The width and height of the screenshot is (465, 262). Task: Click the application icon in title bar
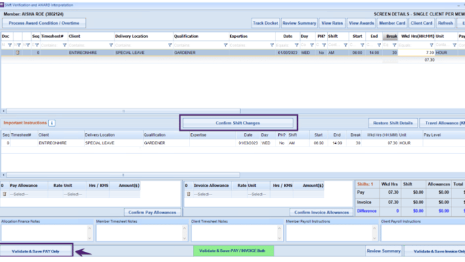(2, 5)
